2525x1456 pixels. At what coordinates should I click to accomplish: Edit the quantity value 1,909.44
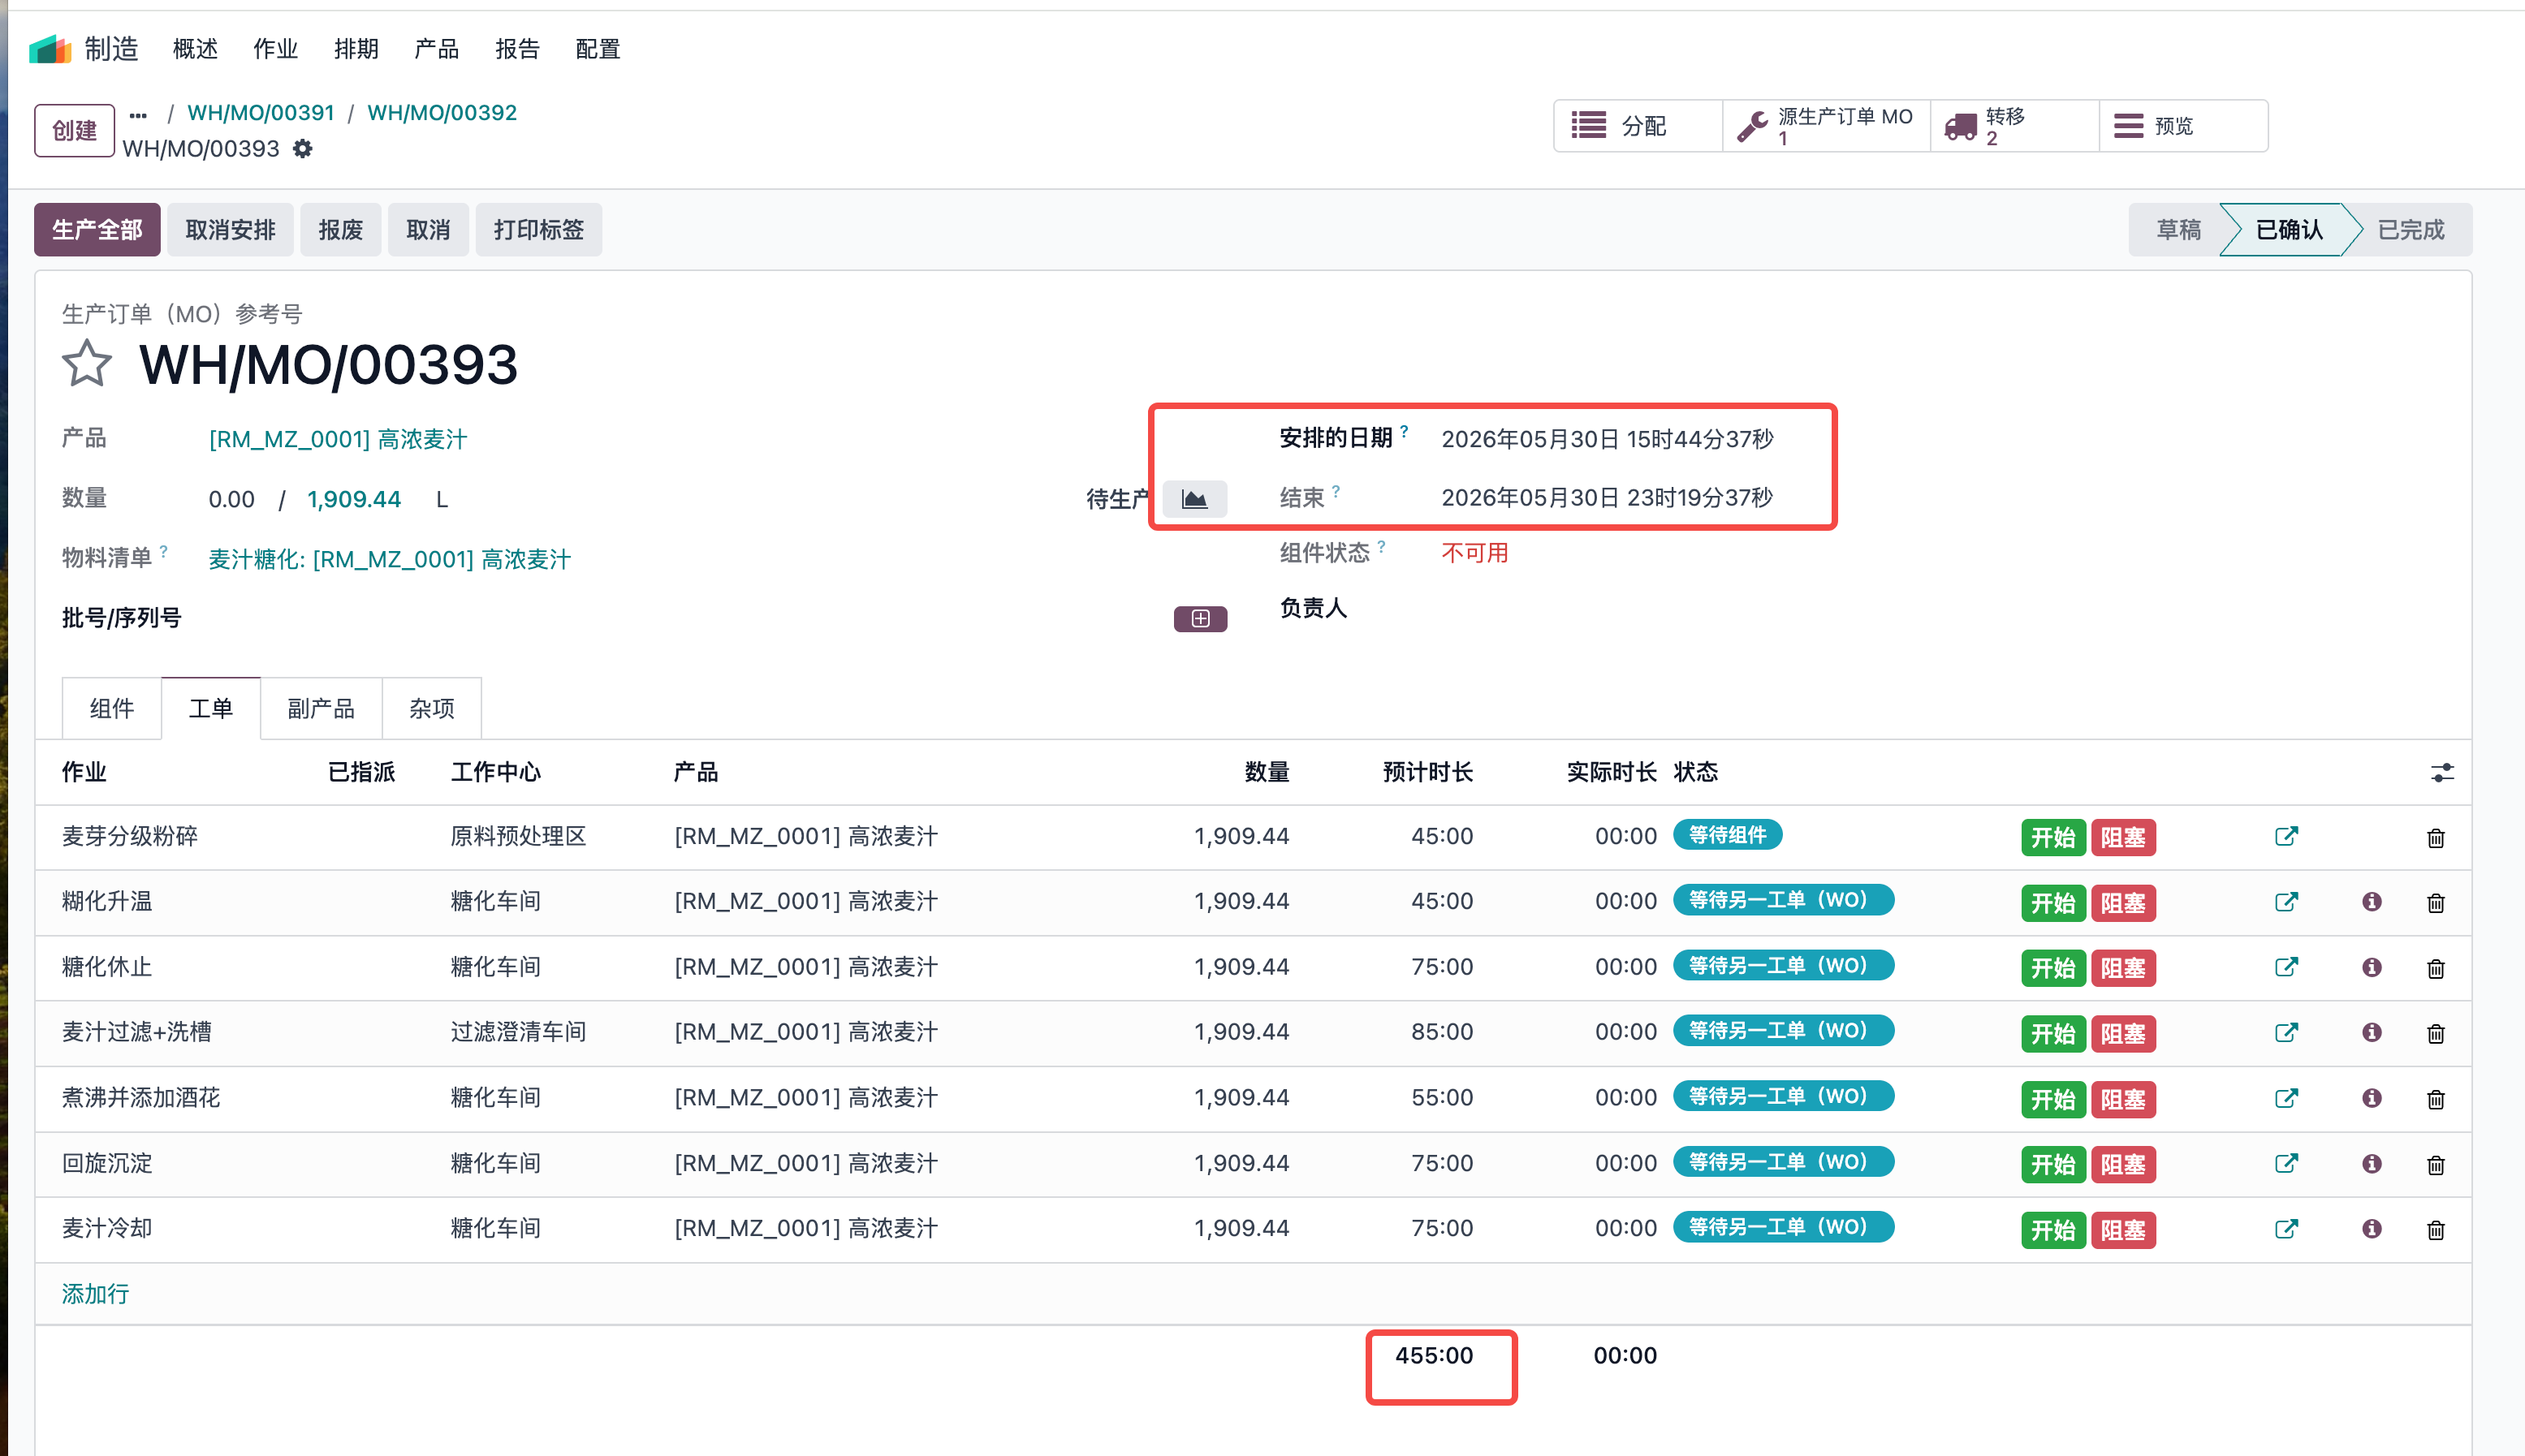tap(354, 499)
